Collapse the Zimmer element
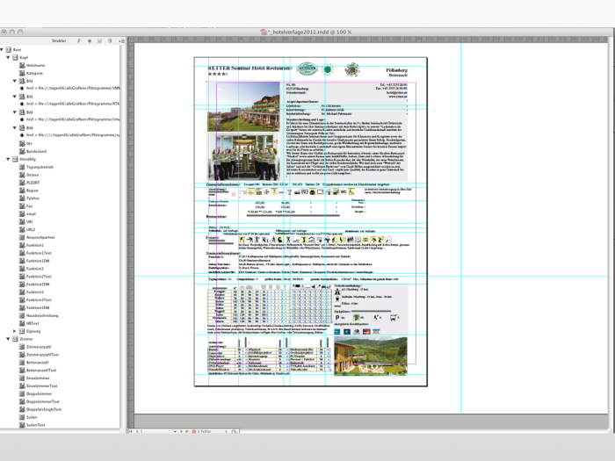This screenshot has width=615, height=461. click(x=8, y=339)
